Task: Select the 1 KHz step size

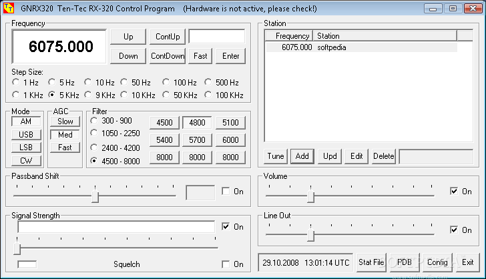Action: pyautogui.click(x=27, y=95)
